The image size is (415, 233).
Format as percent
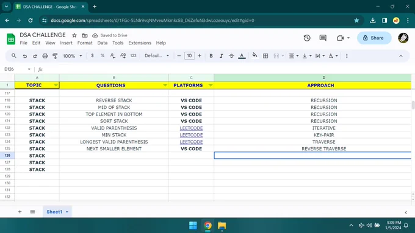coord(102,56)
